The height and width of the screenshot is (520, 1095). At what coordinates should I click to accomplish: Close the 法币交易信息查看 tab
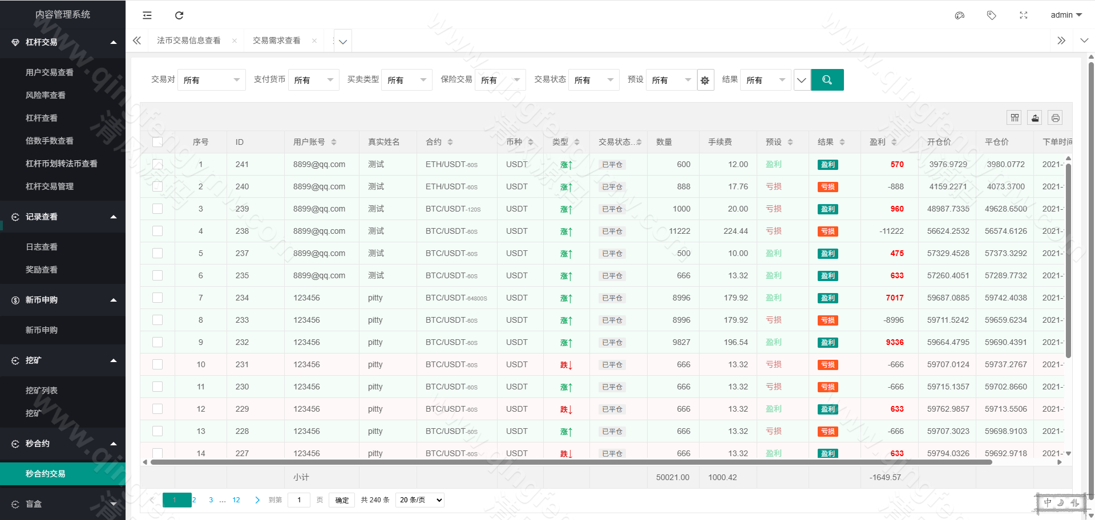coord(235,40)
